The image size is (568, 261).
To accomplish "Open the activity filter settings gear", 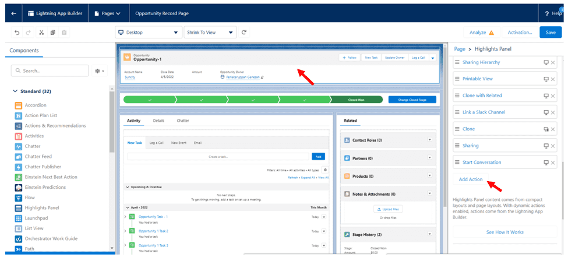I will coord(325,170).
